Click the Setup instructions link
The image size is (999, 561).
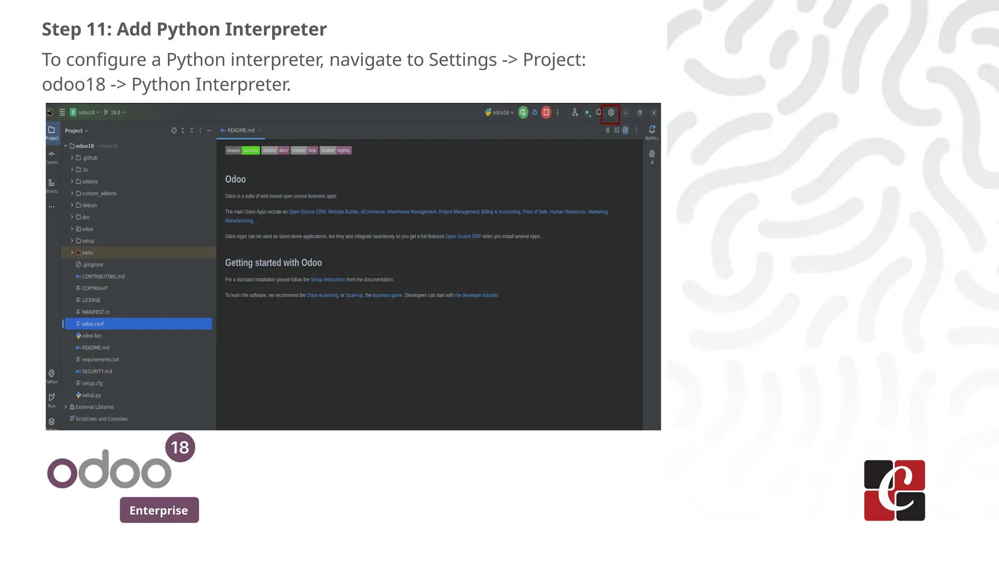[328, 280]
